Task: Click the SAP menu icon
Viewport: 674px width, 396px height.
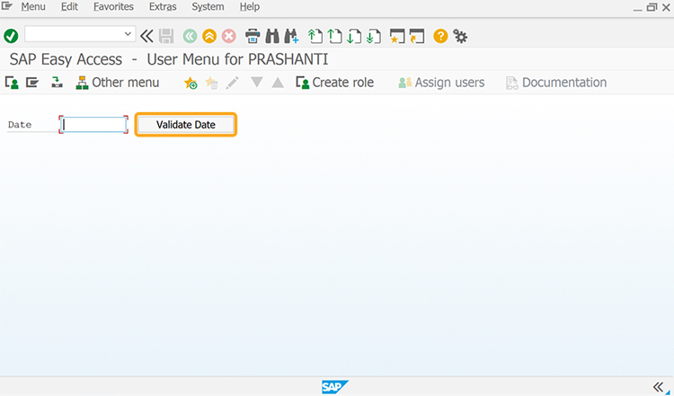Action: click(x=32, y=82)
